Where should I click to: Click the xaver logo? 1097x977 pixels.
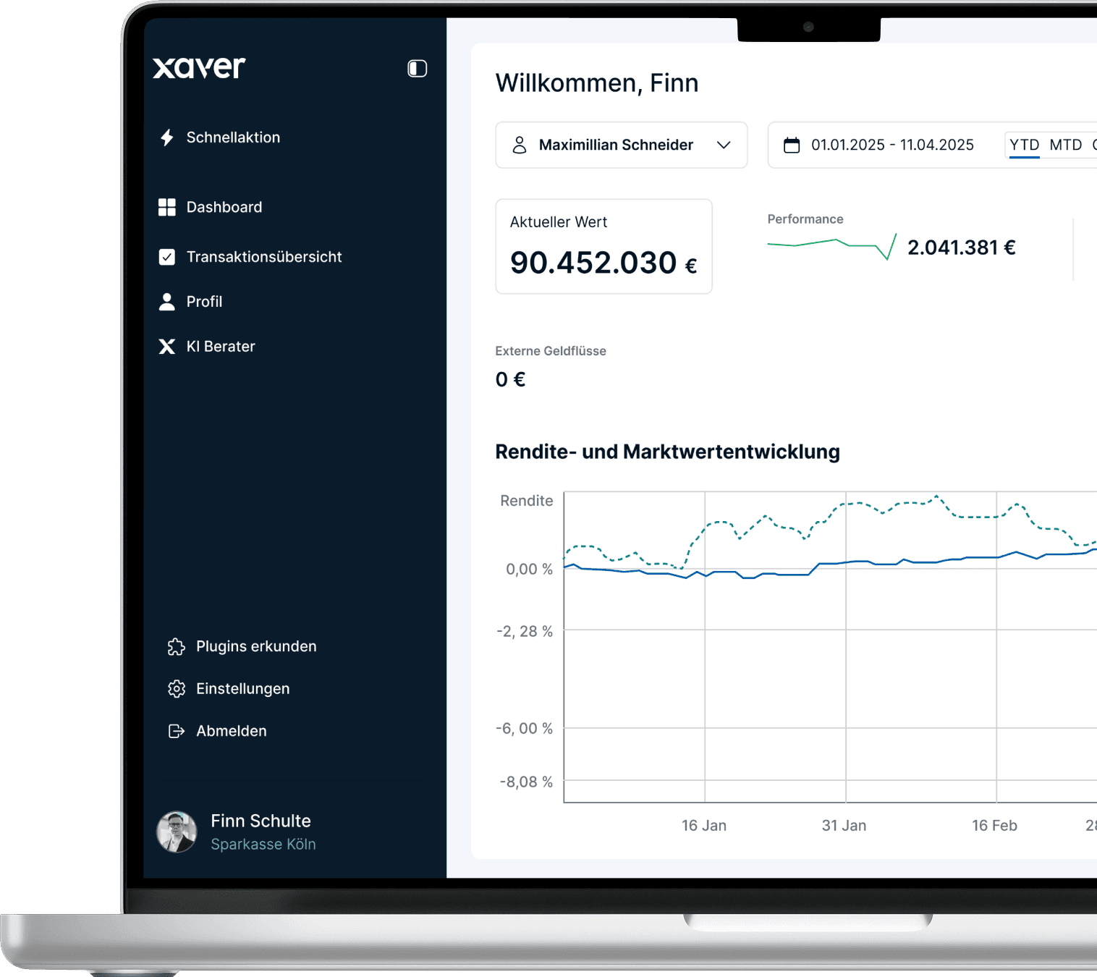click(199, 67)
